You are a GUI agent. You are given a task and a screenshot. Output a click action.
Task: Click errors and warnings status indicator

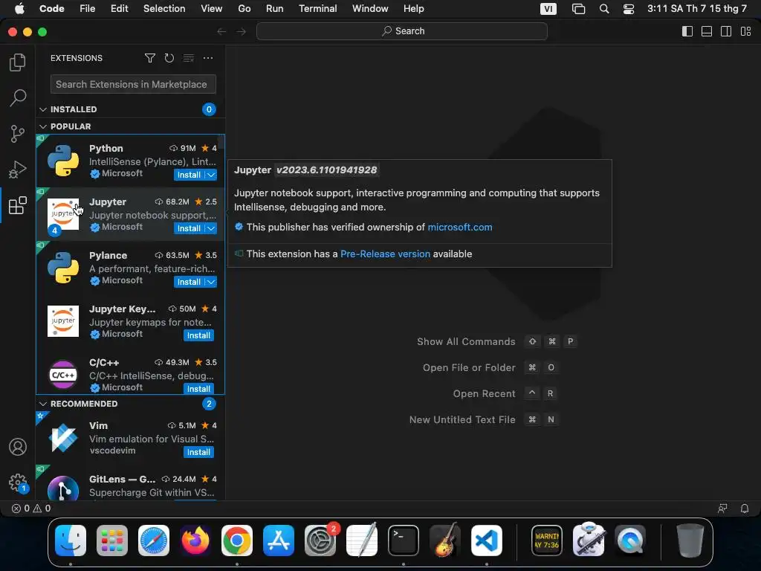[x=31, y=509]
